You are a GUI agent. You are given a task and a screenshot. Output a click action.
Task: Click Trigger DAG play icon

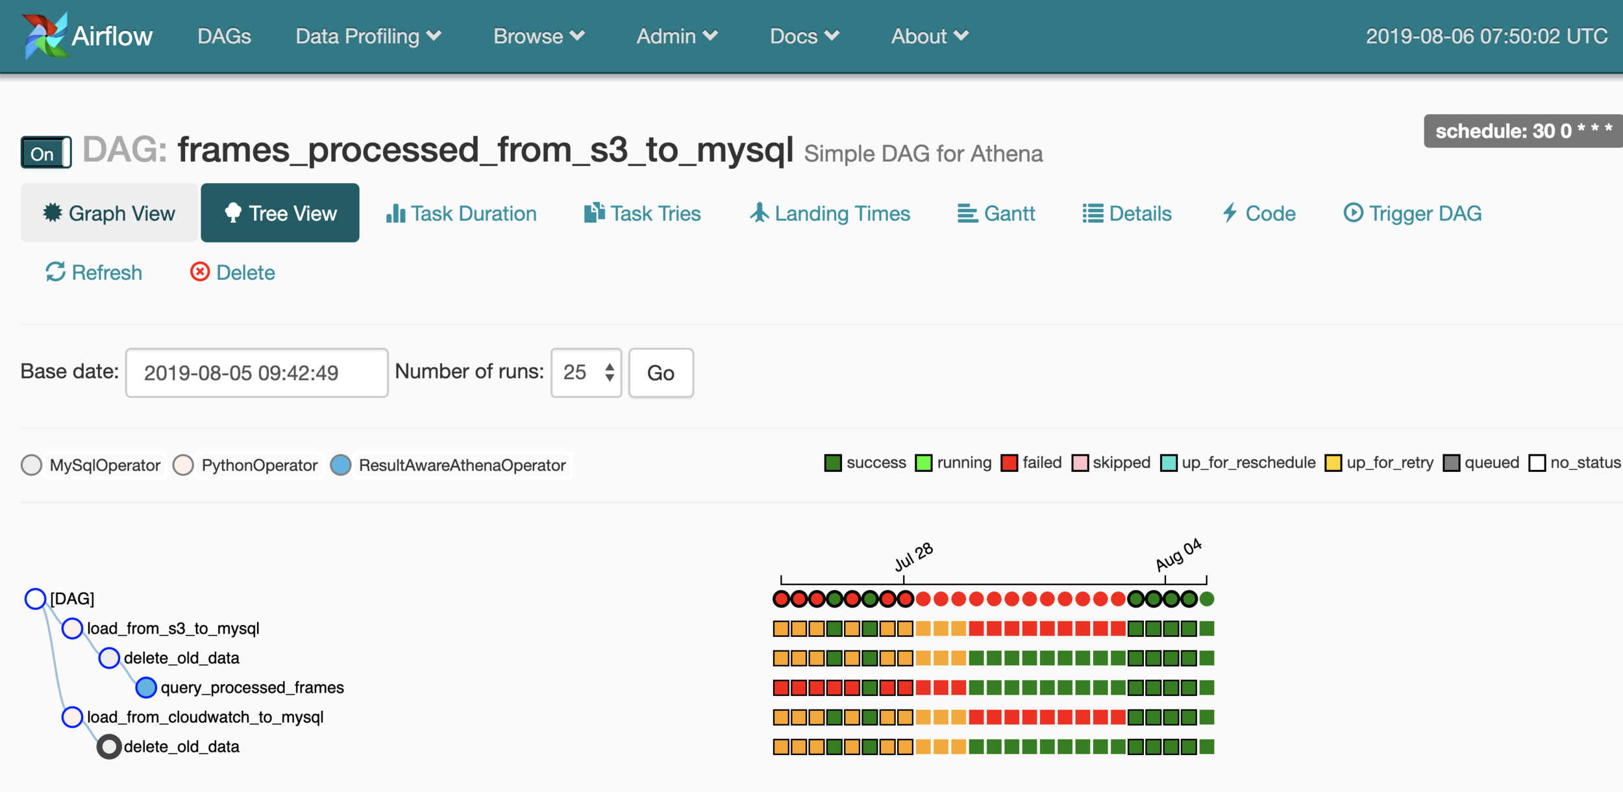[1353, 213]
